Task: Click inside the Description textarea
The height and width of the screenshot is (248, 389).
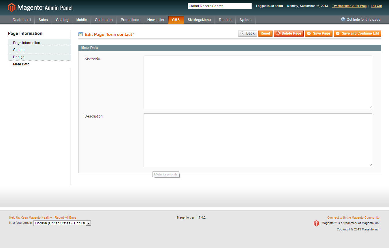Action: [258, 140]
